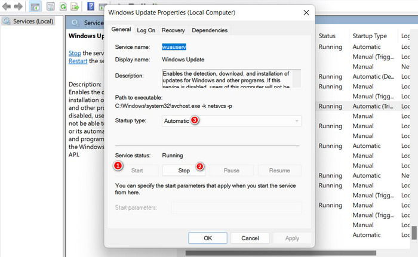The height and width of the screenshot is (257, 418).
Task: Click the Startup Type column header
Action: (370, 36)
